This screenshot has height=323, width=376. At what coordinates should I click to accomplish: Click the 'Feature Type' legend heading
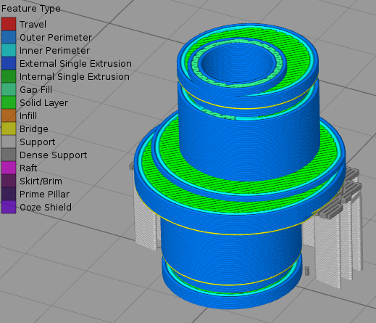31,9
